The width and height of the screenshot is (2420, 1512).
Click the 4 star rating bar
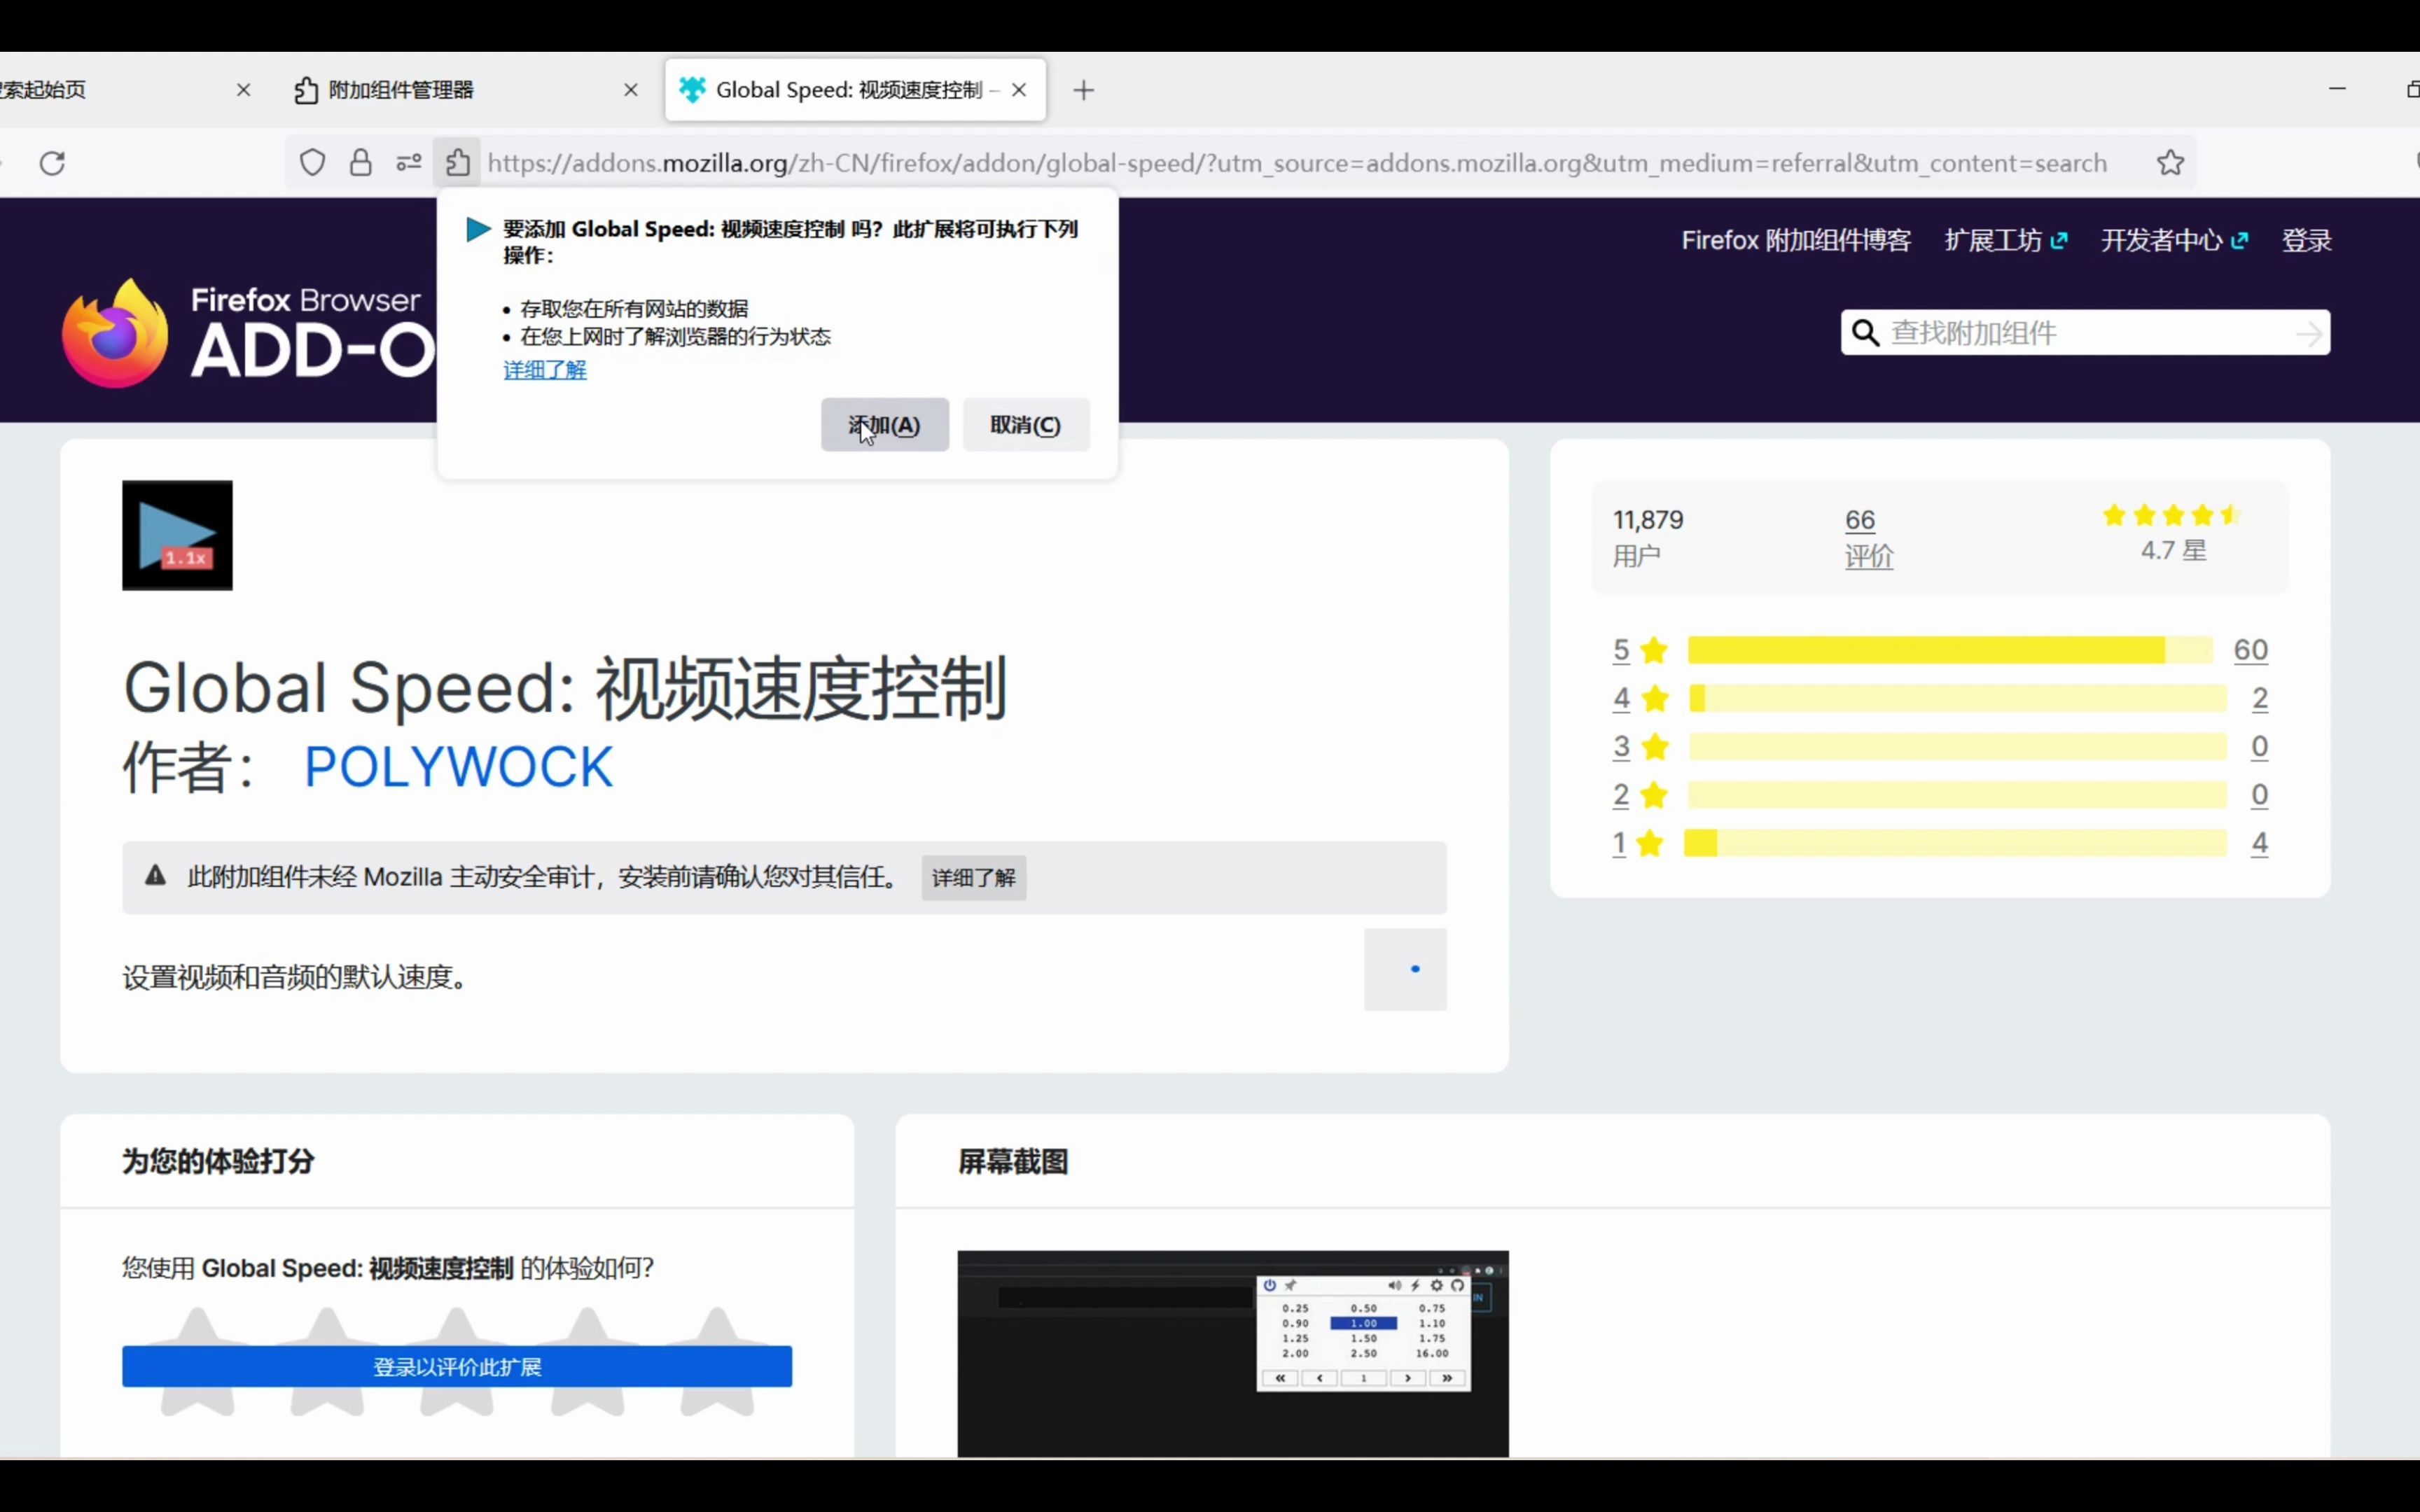1957,698
